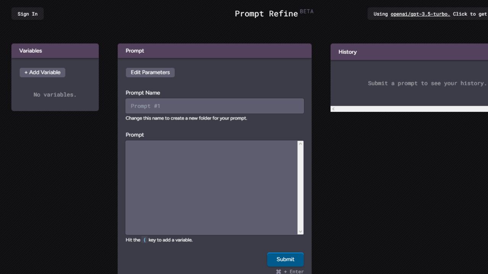Click the command key icon below Submit
Screen dimensions: 488x274
[x=279, y=272]
